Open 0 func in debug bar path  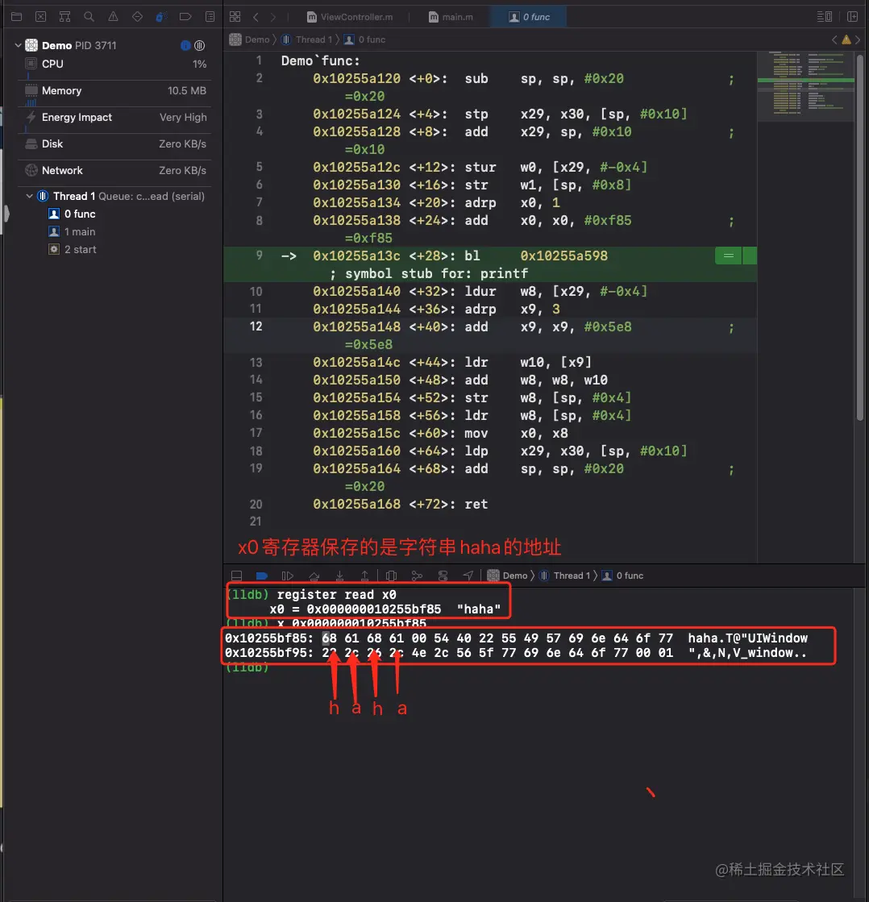(x=623, y=576)
